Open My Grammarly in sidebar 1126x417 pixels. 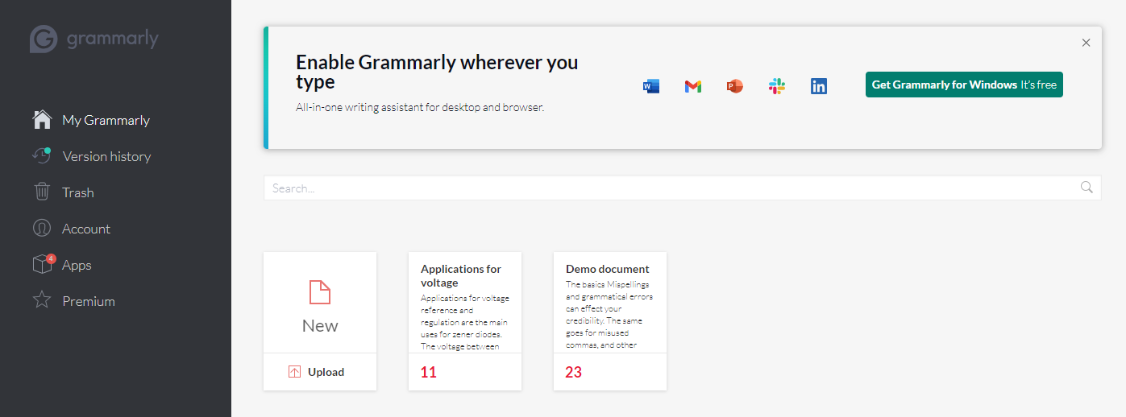[106, 120]
